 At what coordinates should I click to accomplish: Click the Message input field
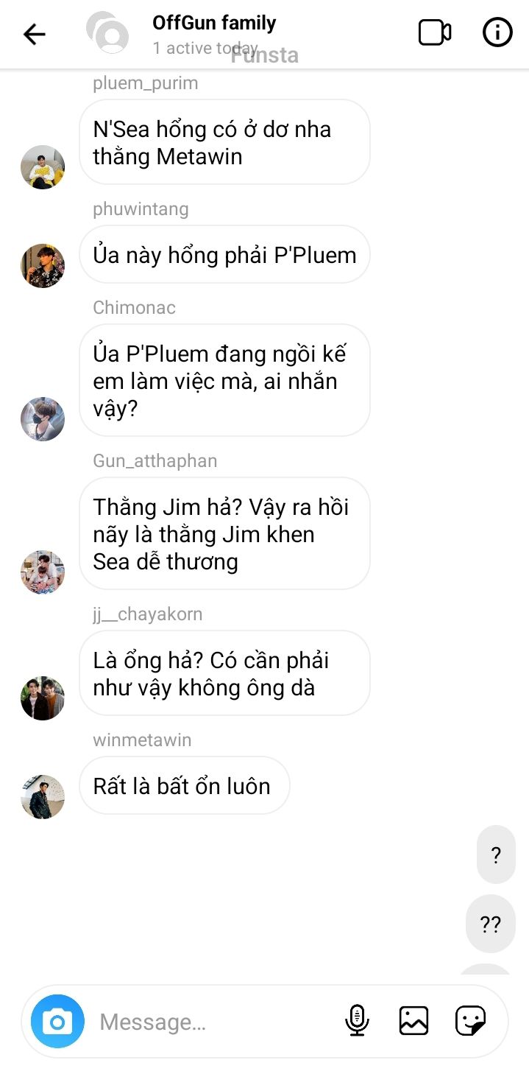coord(213,1022)
